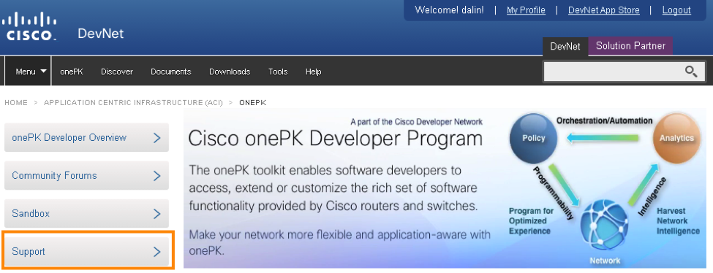This screenshot has height=273, width=713.
Task: Click the Logout link
Action: point(676,10)
